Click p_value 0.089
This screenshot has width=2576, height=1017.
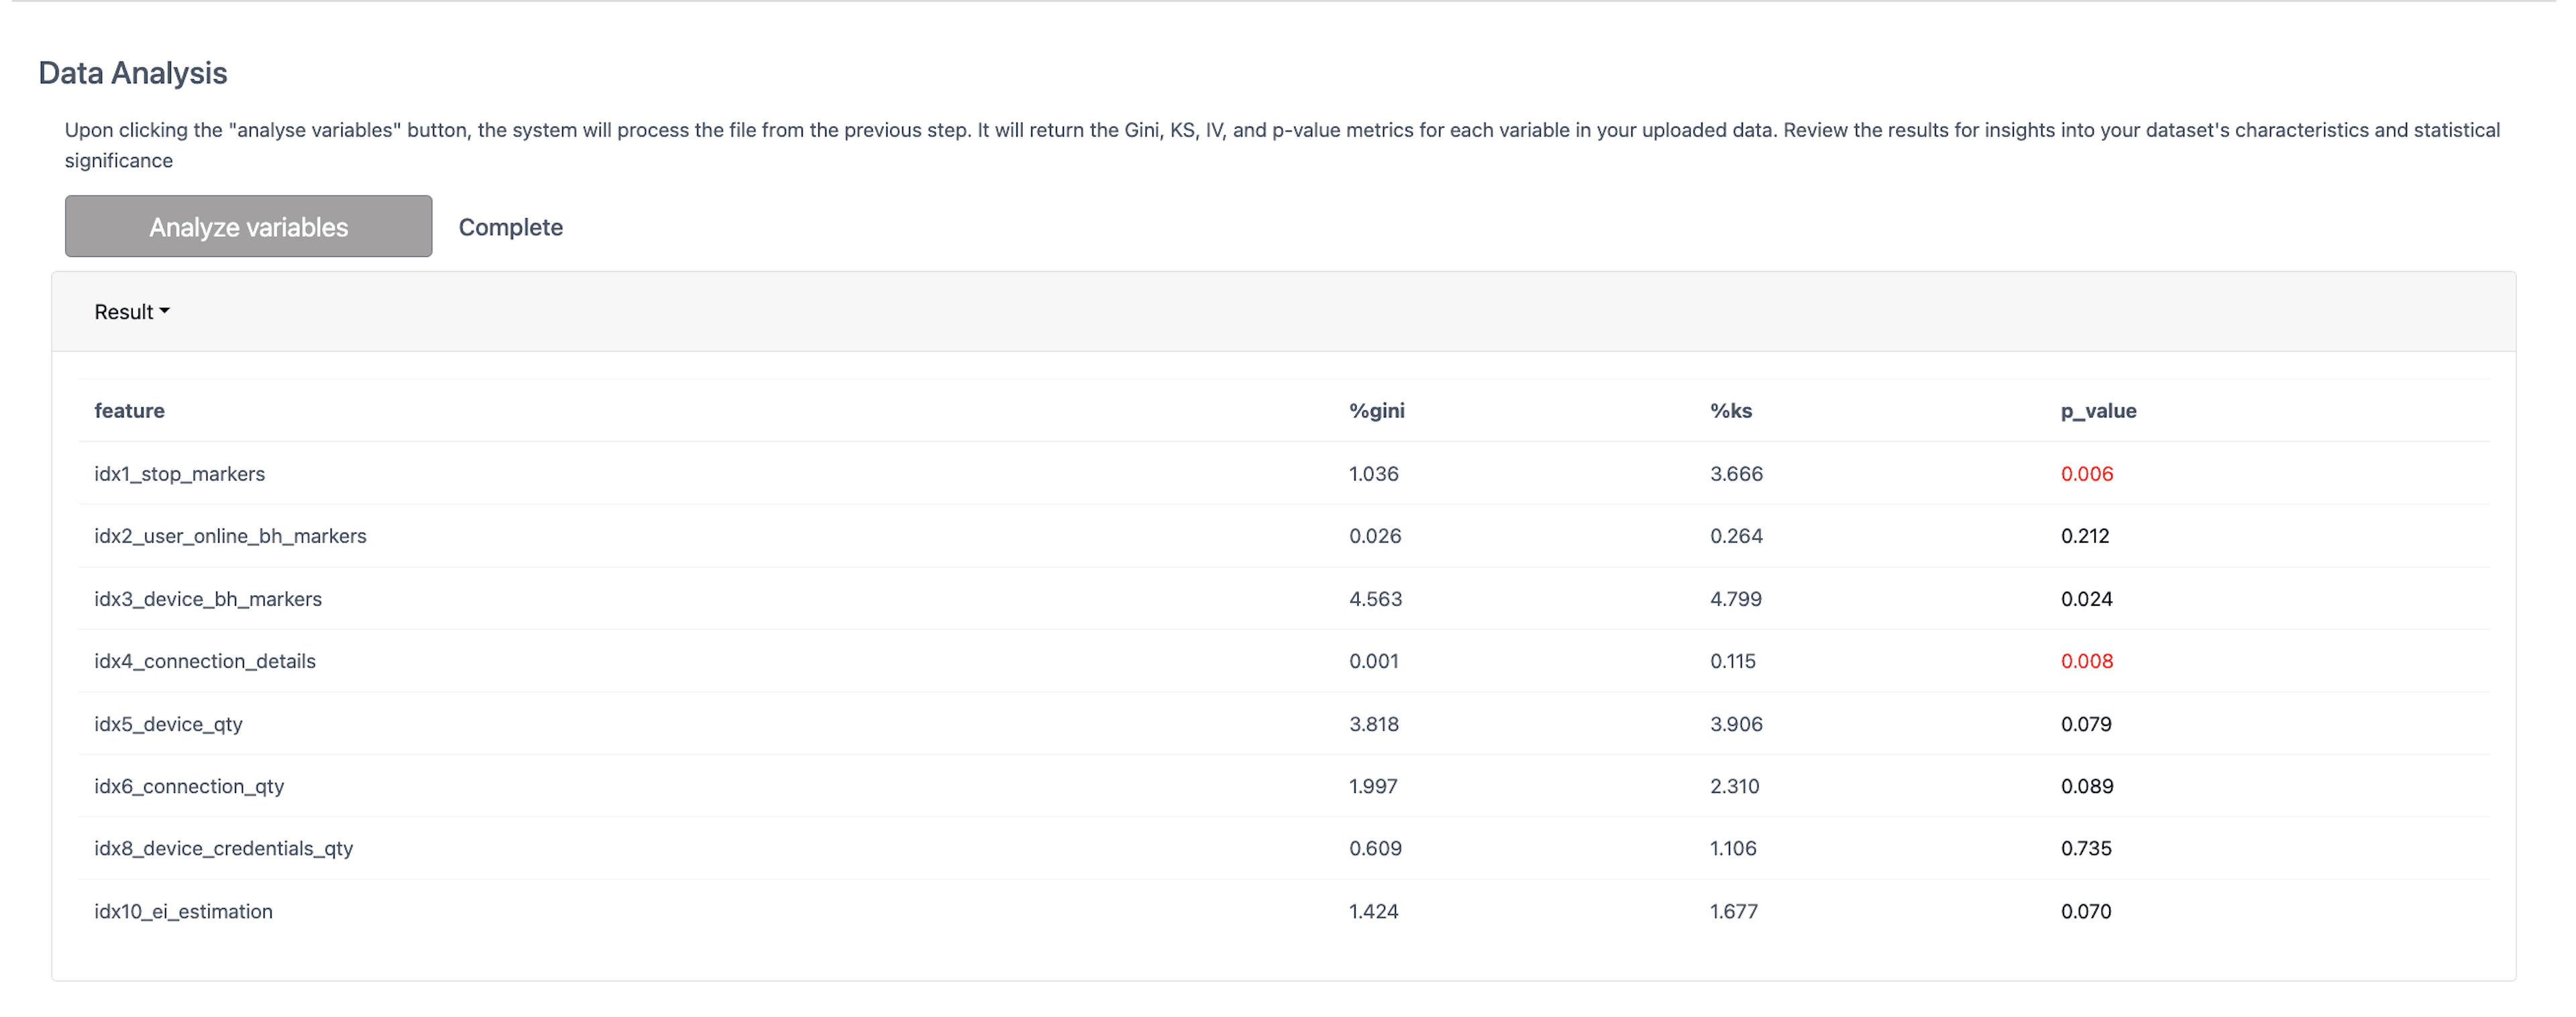point(2086,786)
